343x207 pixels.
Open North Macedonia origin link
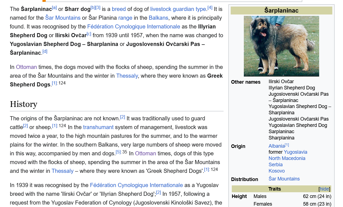point(287,158)
